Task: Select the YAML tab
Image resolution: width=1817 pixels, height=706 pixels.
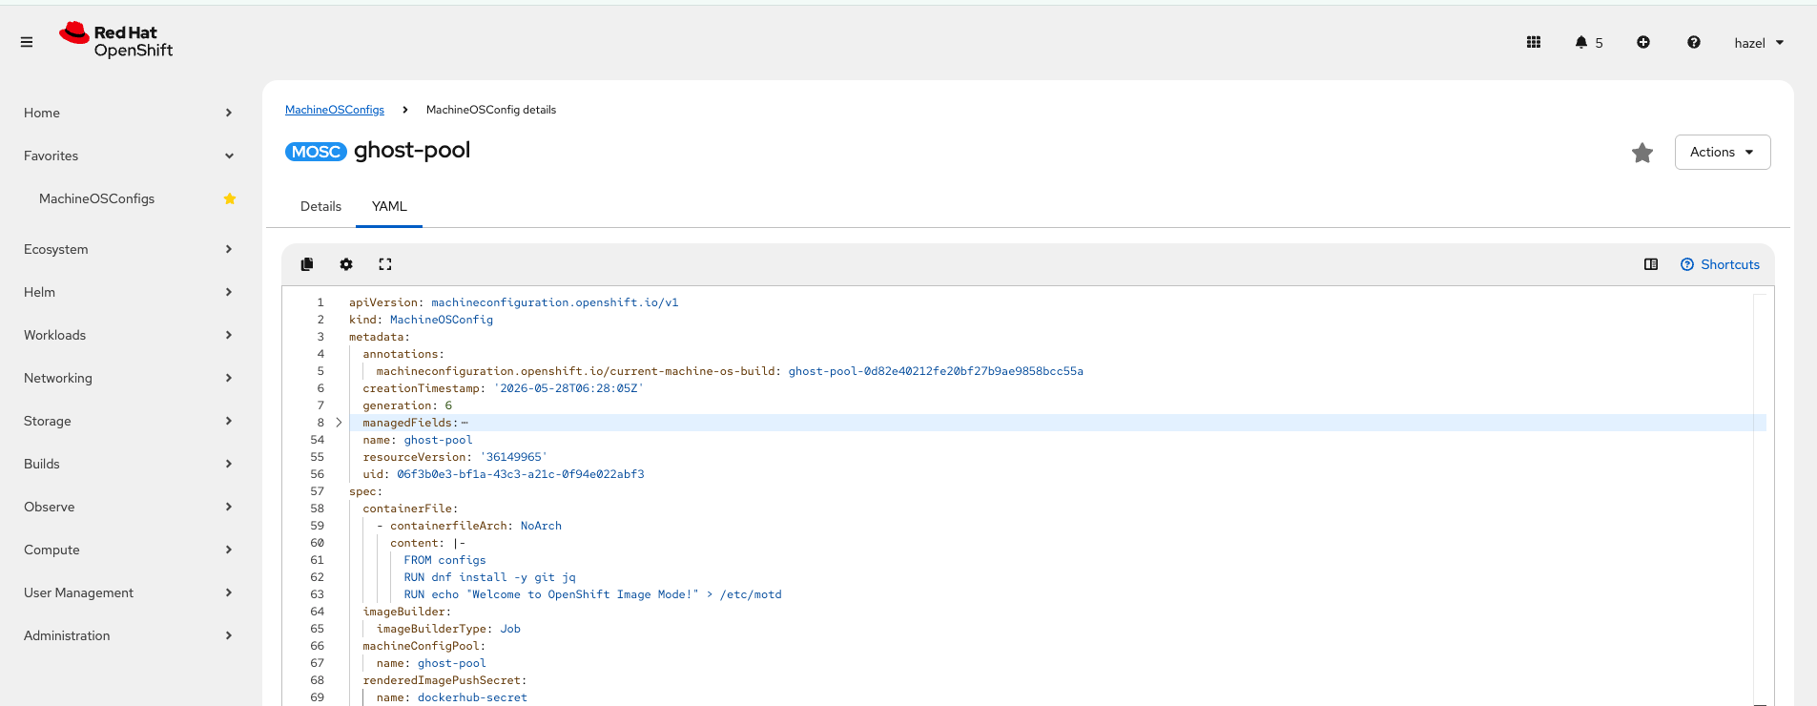Action: [x=389, y=206]
